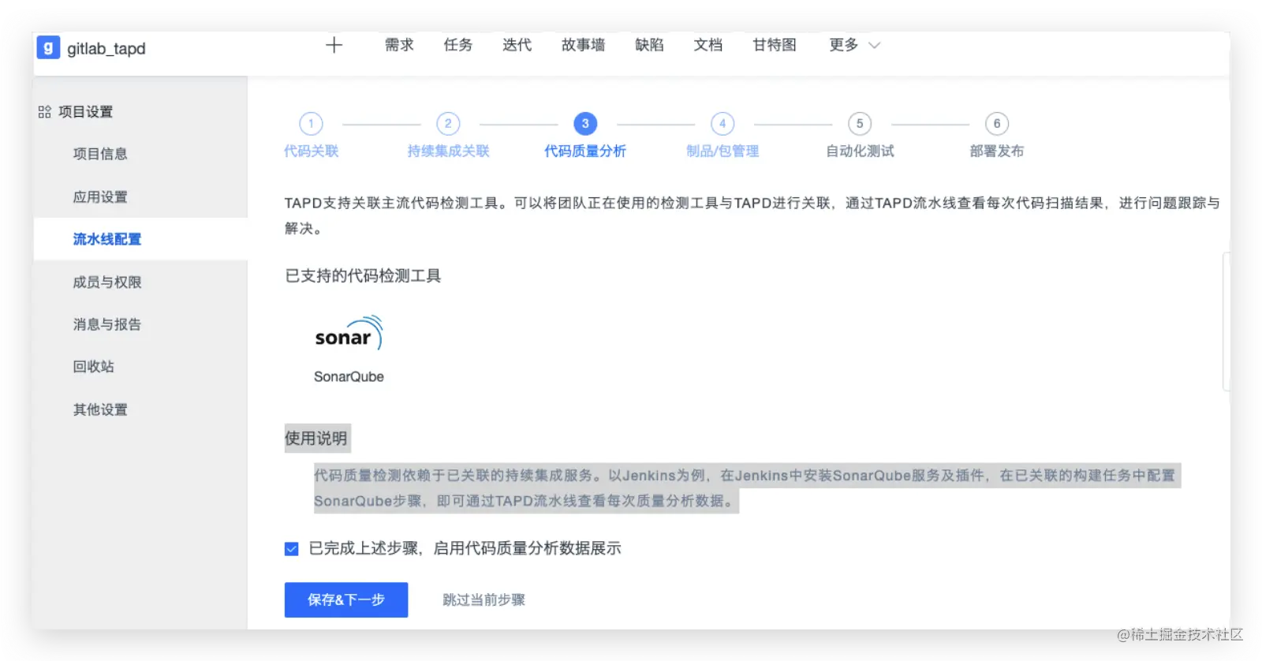Click the vertical scrollbar on the right
The image size is (1262, 661).
[x=1226, y=322]
